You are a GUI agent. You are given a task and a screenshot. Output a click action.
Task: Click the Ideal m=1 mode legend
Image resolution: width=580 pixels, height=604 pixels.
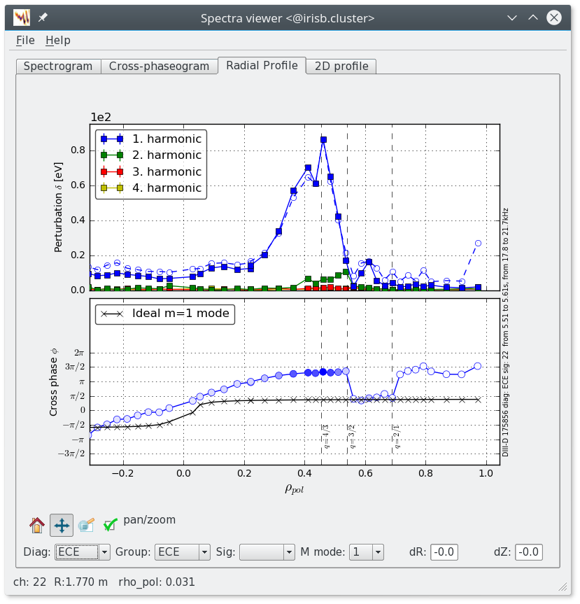pos(165,314)
